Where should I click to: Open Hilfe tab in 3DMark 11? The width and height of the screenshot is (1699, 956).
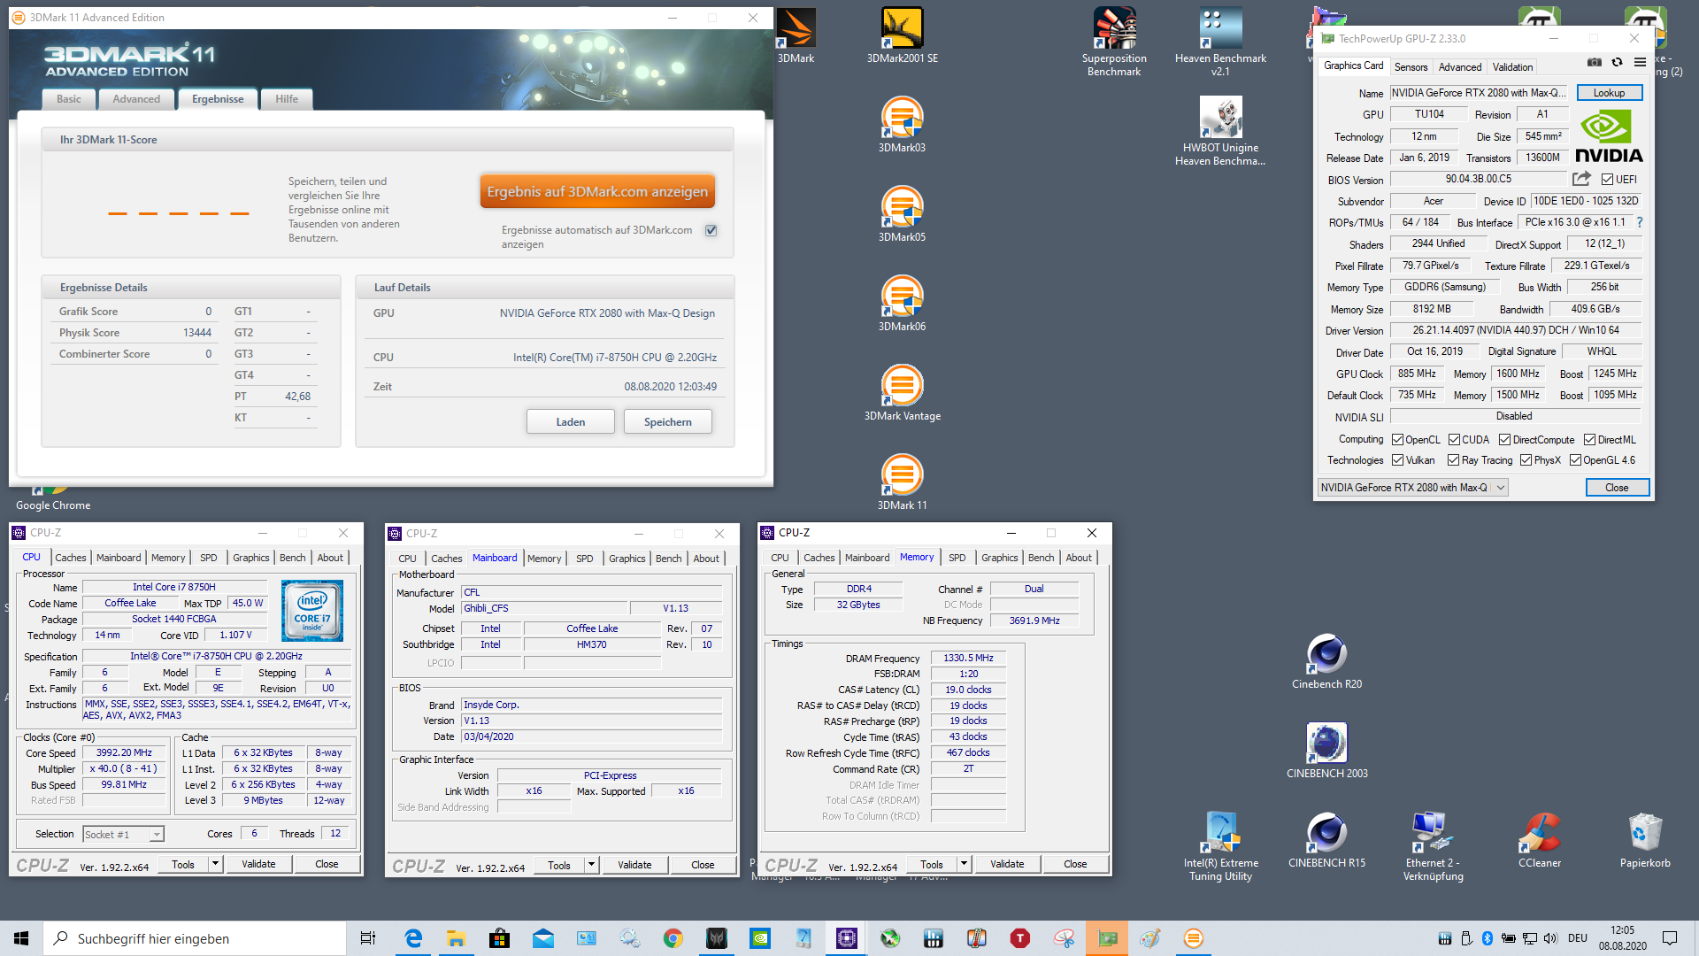tap(287, 99)
